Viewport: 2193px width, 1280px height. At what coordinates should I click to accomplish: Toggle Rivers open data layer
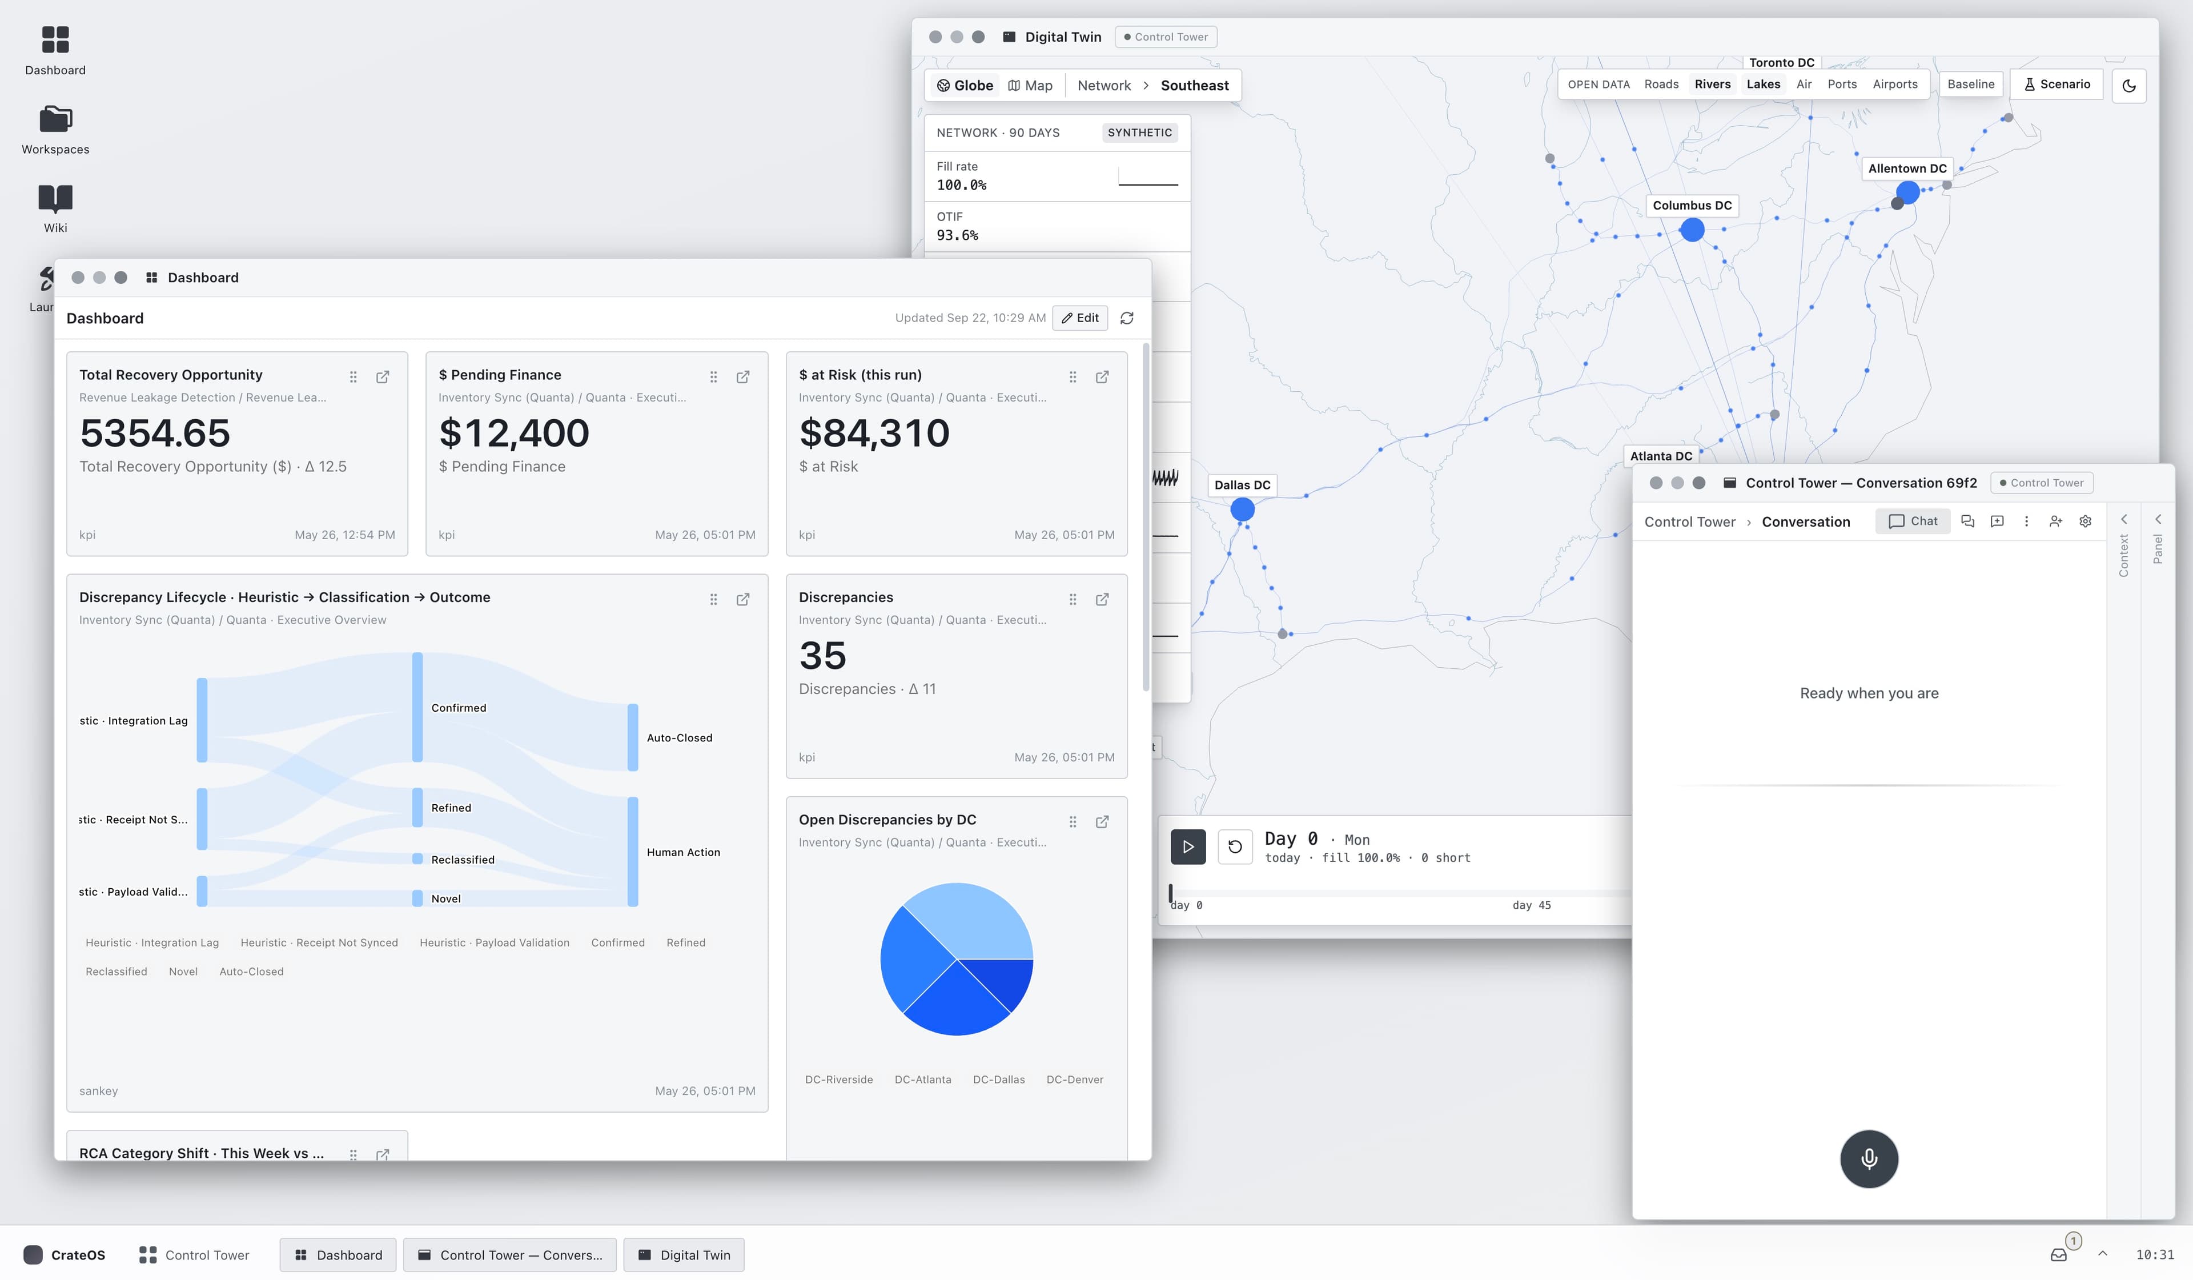(1712, 85)
